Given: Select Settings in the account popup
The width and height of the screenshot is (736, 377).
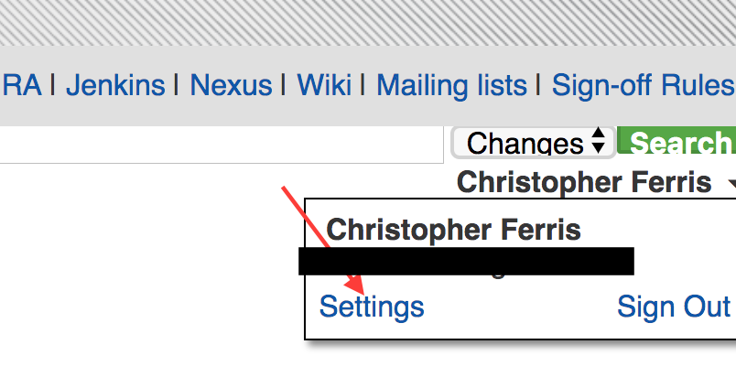Looking at the screenshot, I should [x=372, y=307].
